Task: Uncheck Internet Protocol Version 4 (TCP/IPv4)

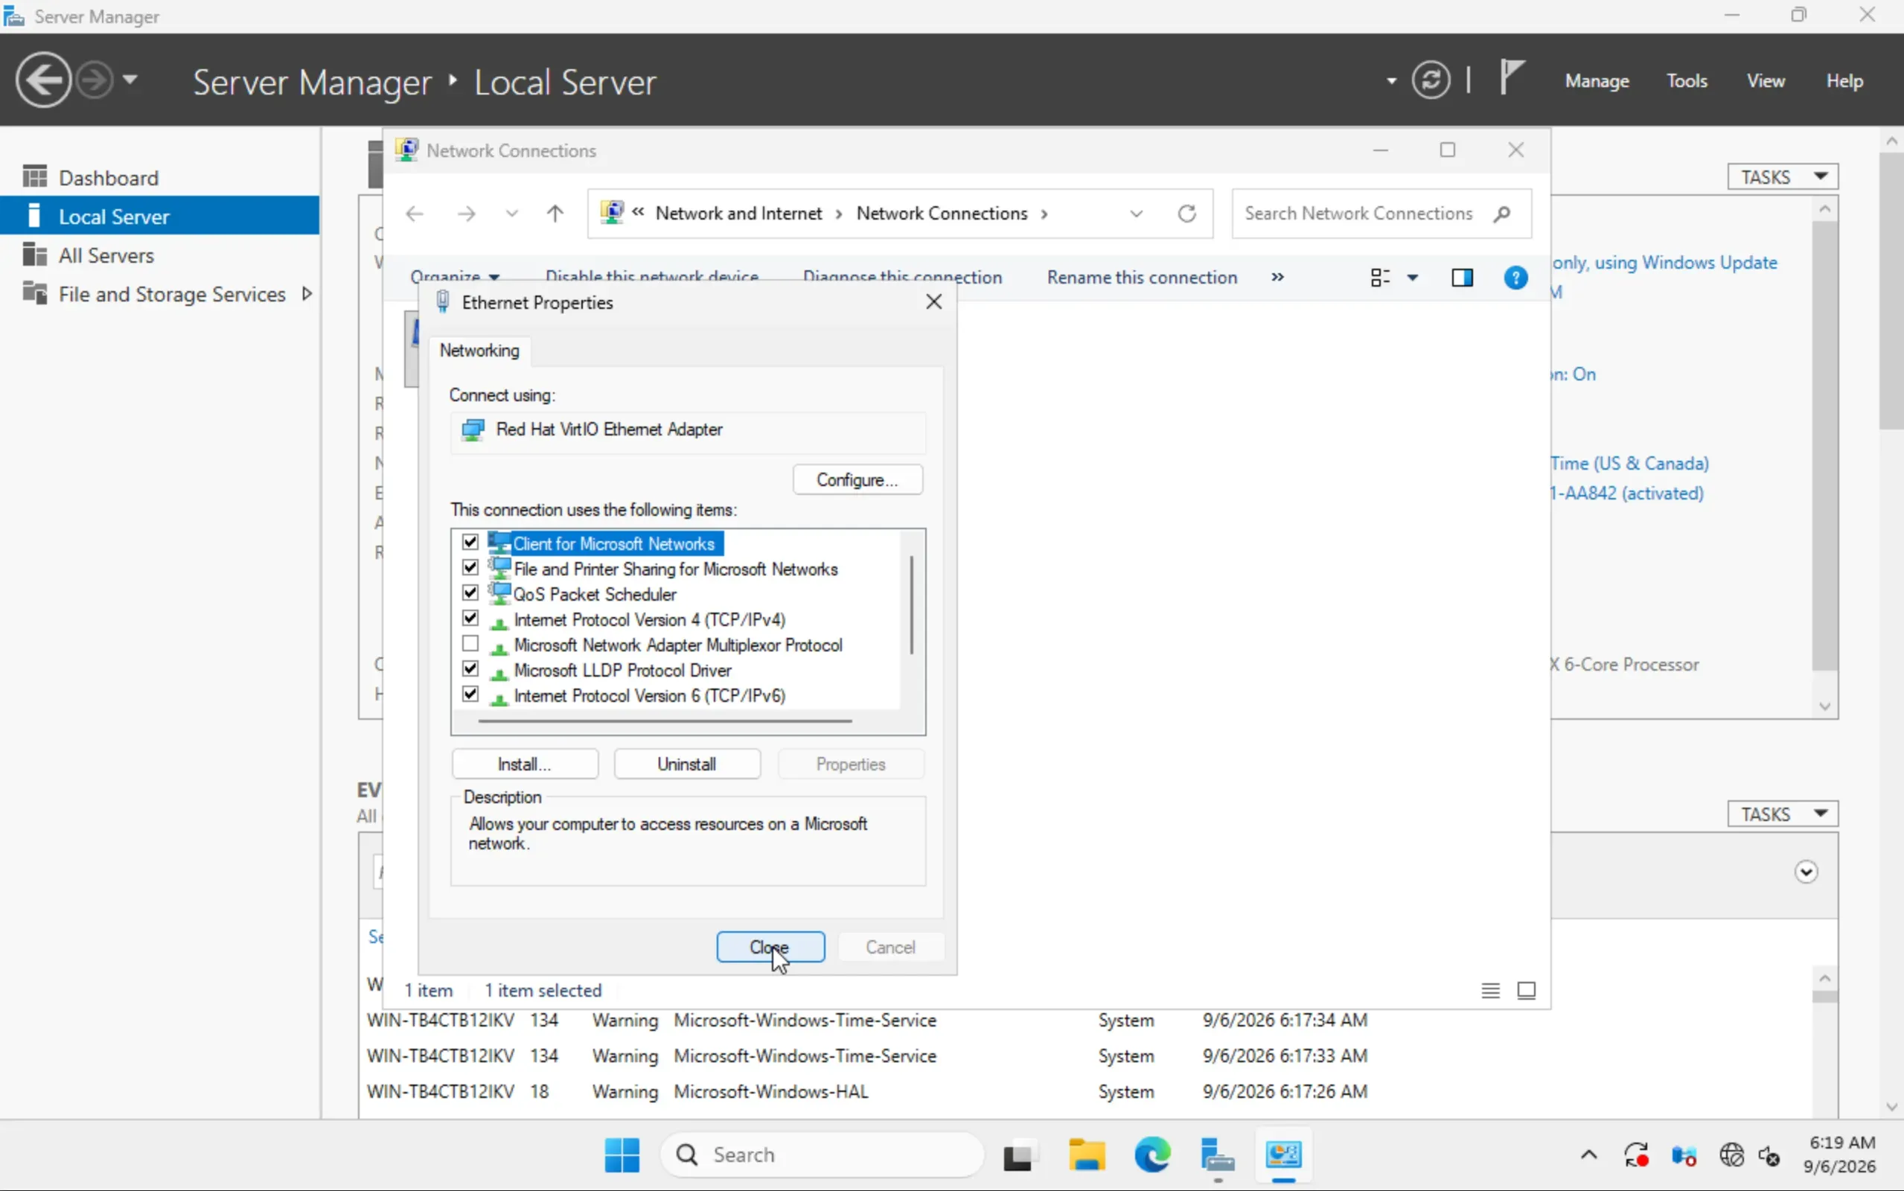Action: 470,619
